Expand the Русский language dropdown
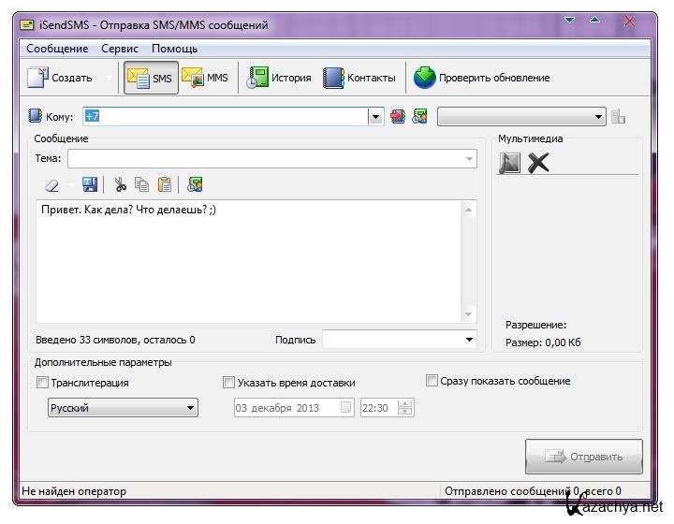 (190, 408)
